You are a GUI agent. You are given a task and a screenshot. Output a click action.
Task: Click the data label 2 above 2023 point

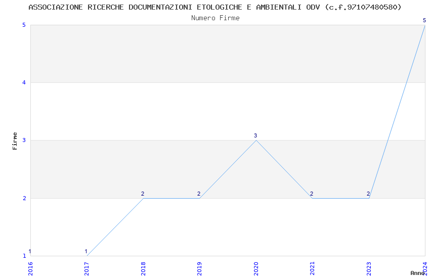point(368,194)
